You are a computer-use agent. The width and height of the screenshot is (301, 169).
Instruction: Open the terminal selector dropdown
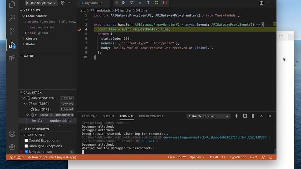point(209,116)
